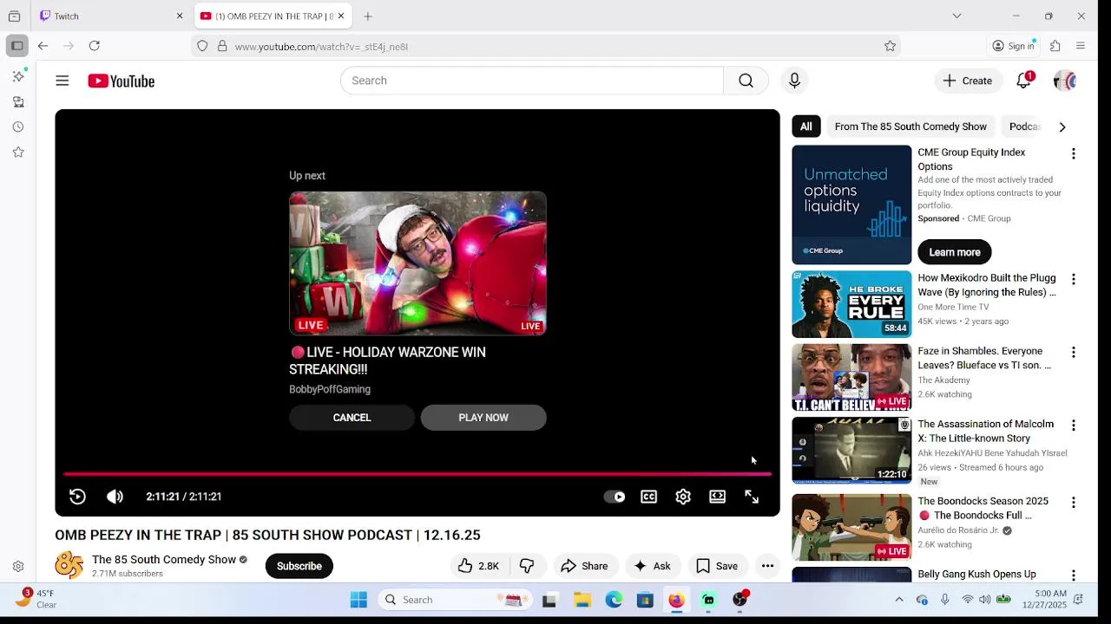
Task: Enter full screen mode on the player
Action: click(752, 497)
